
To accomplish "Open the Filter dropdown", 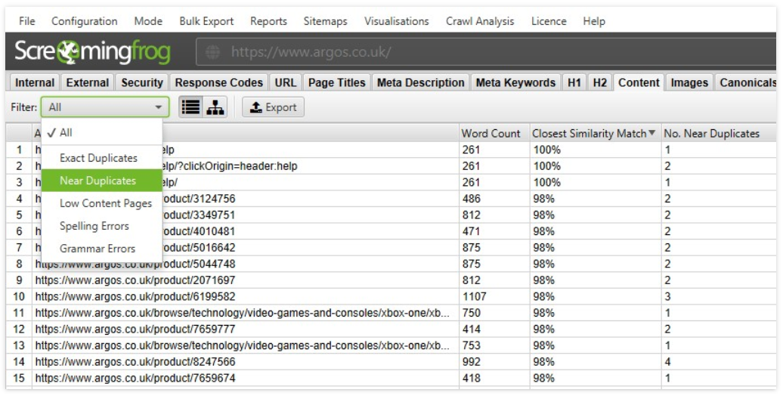I will [x=105, y=107].
